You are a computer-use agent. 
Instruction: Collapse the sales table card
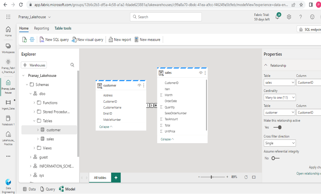click(x=167, y=139)
